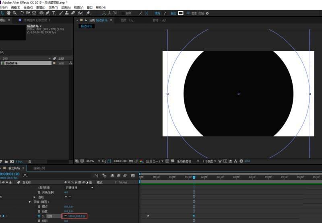This screenshot has width=322, height=223.
Task: Toggle the constrain proportions link for scale
Action: 65,216
